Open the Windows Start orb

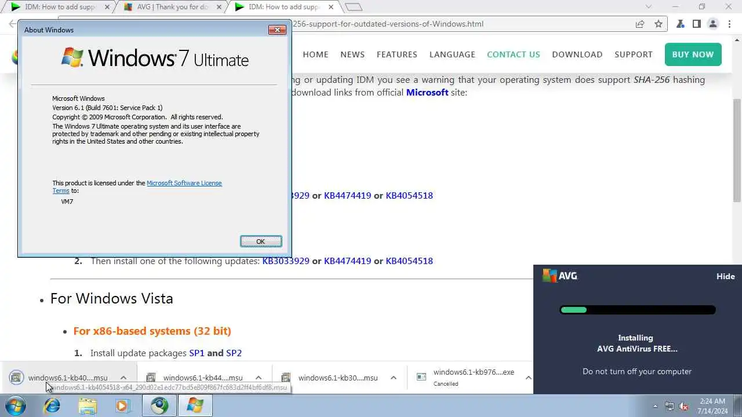pyautogui.click(x=16, y=405)
